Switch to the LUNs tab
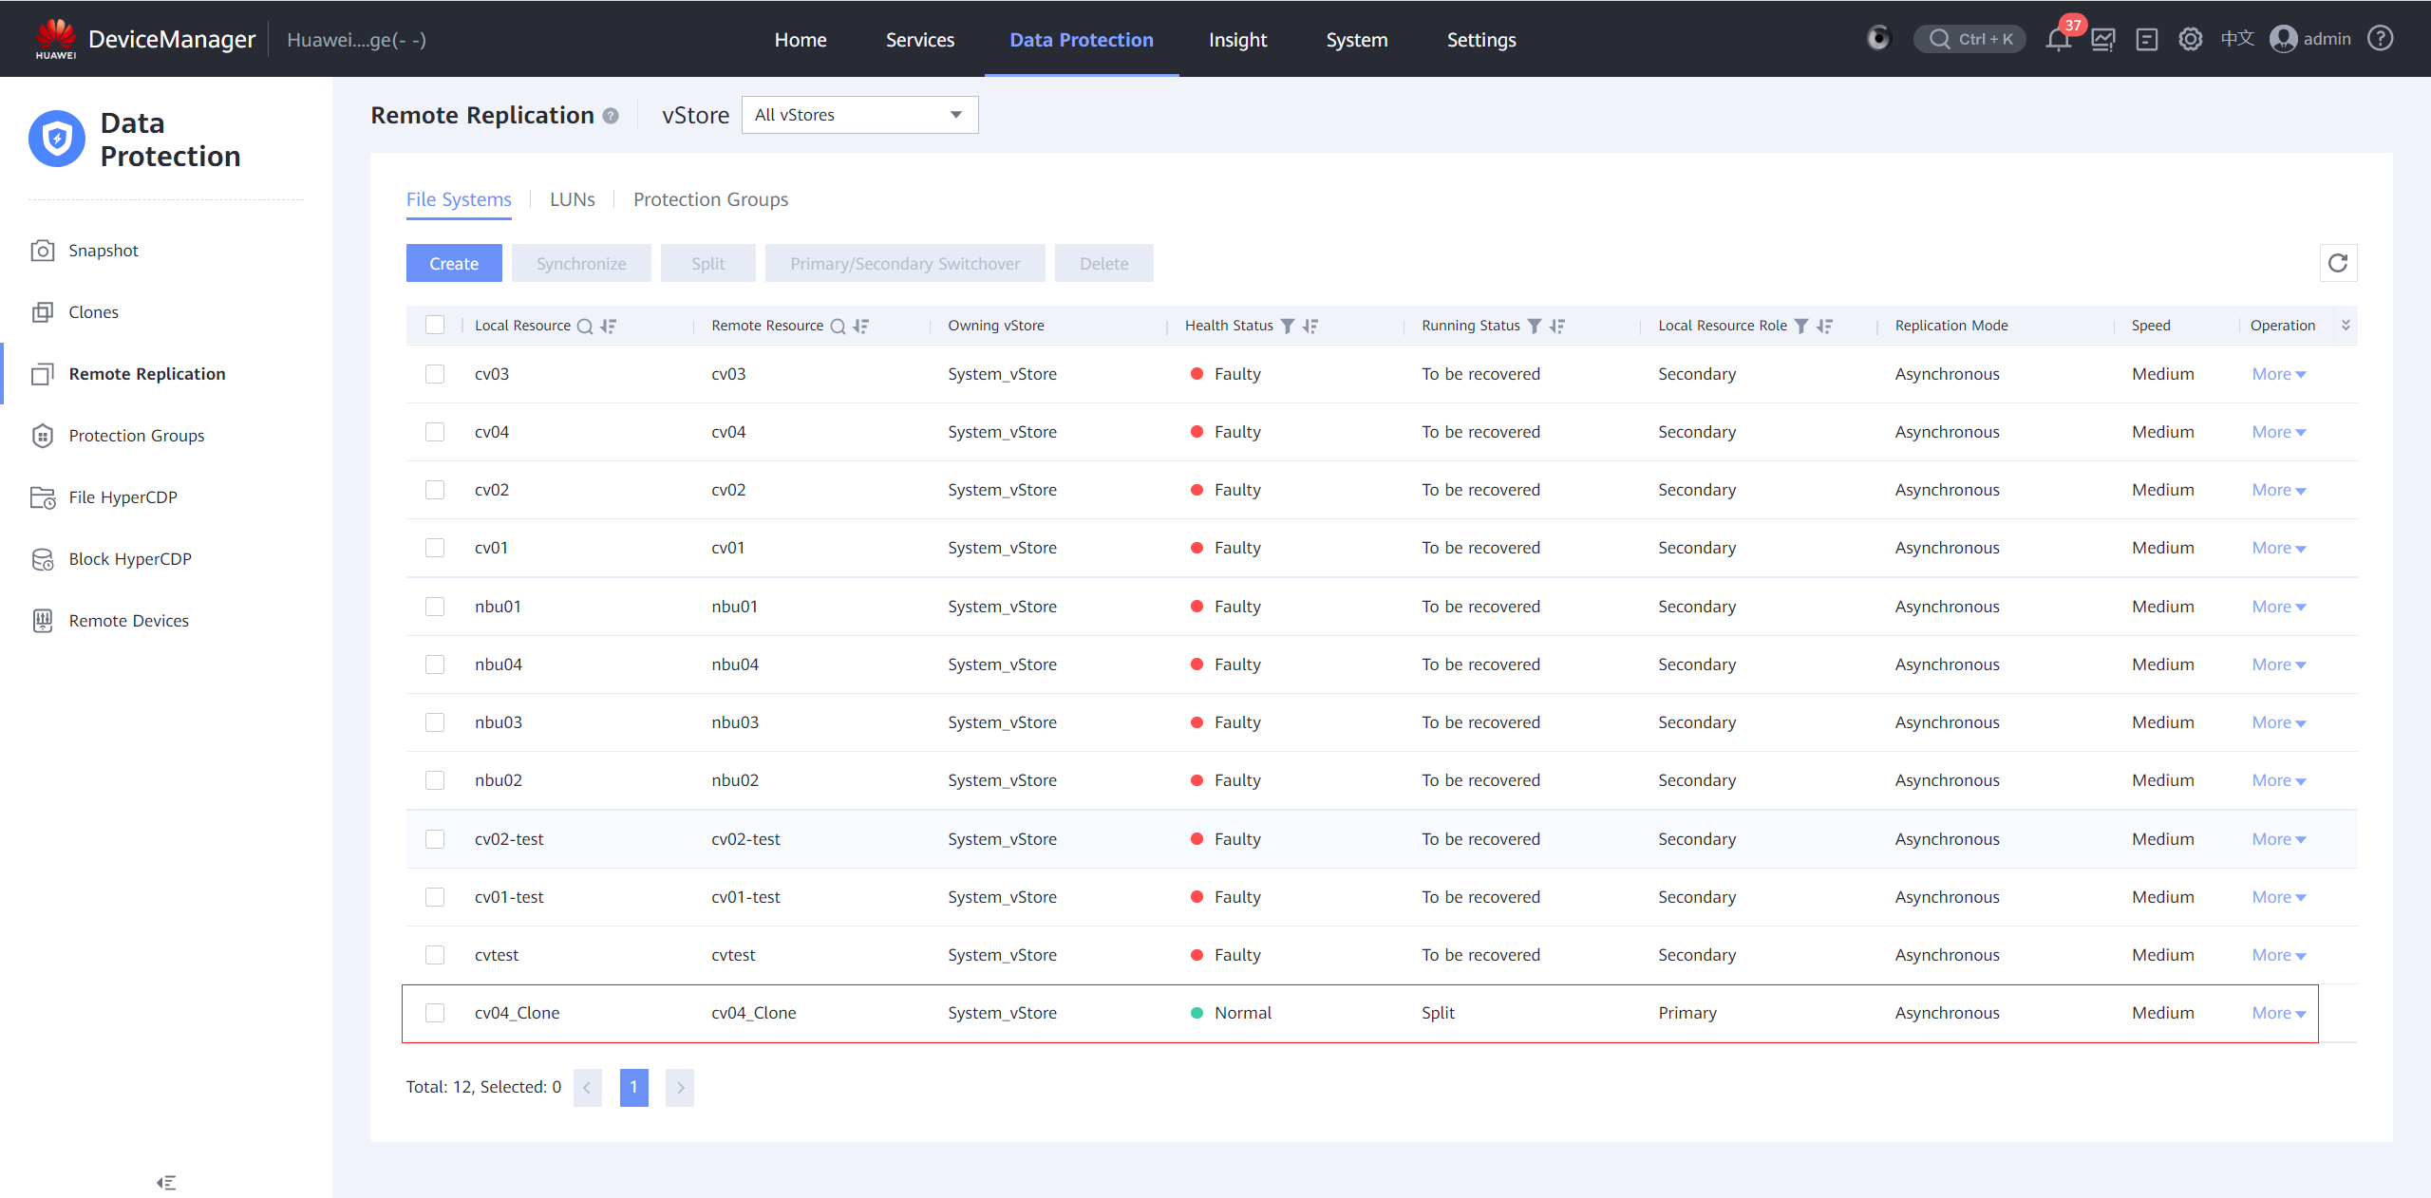Image resolution: width=2431 pixels, height=1198 pixels. coord(572,199)
